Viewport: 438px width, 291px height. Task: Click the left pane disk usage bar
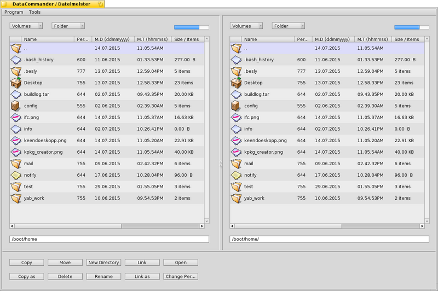click(x=192, y=27)
